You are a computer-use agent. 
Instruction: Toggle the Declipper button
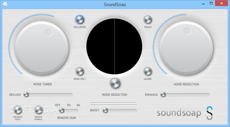coord(80,20)
